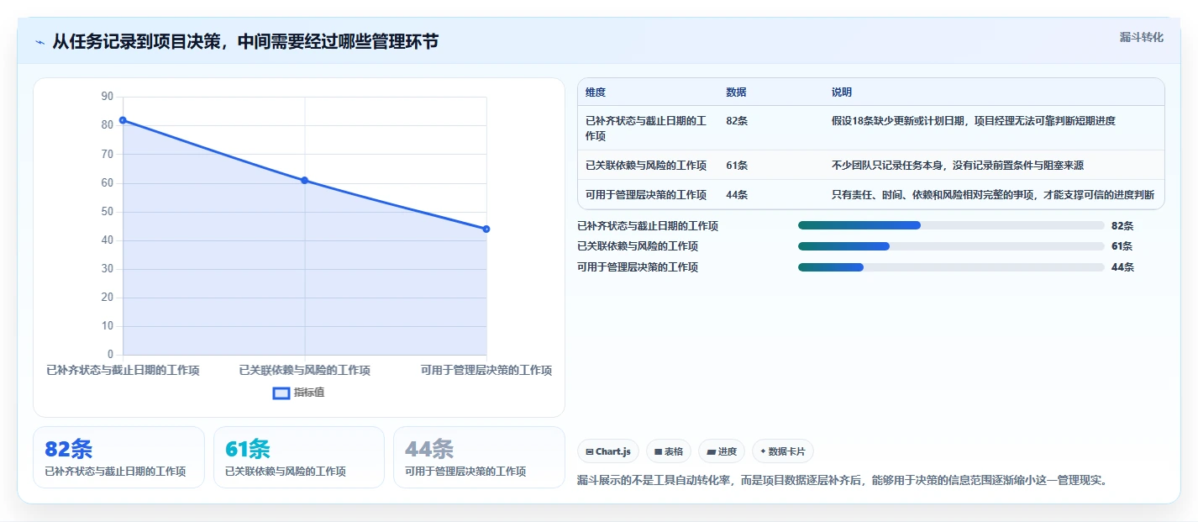The image size is (1198, 522).
Task: Click the table cell showing 82条
Action: coord(737,121)
